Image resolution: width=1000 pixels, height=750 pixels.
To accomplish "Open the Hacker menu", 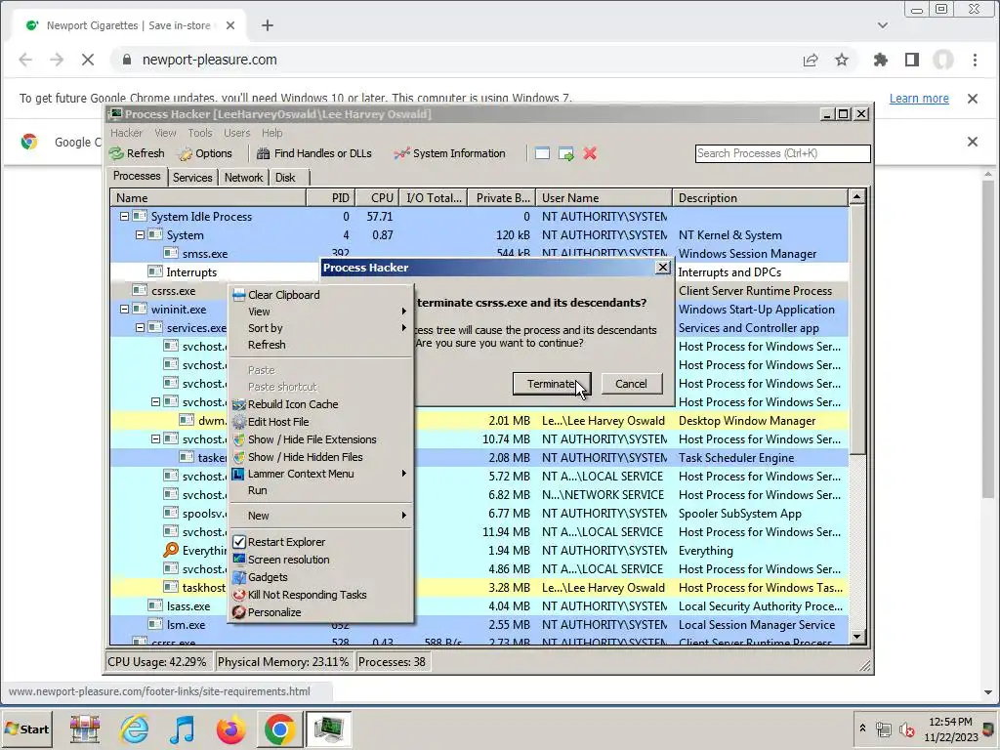I will [x=126, y=133].
